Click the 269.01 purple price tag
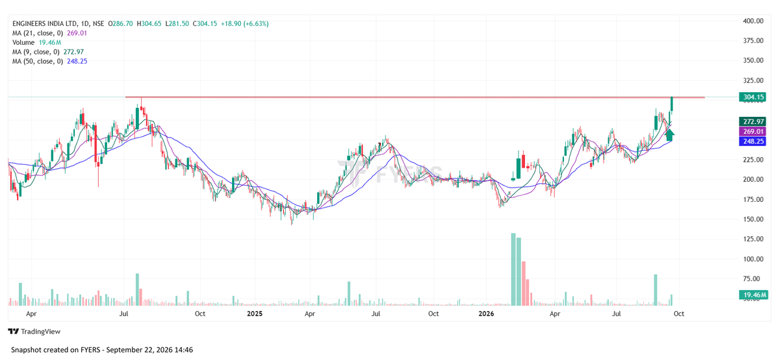This screenshot has width=779, height=359. pyautogui.click(x=752, y=132)
